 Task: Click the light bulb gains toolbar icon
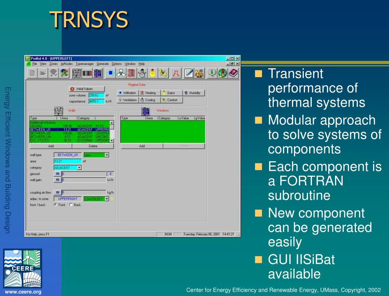pyautogui.click(x=153, y=73)
